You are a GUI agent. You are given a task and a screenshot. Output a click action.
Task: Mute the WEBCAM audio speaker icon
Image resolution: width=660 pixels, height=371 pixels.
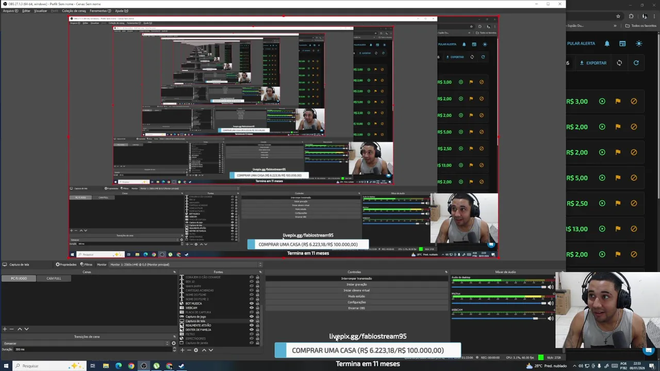click(x=551, y=318)
